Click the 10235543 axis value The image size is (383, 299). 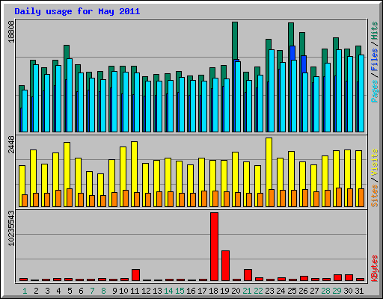[x=11, y=228]
